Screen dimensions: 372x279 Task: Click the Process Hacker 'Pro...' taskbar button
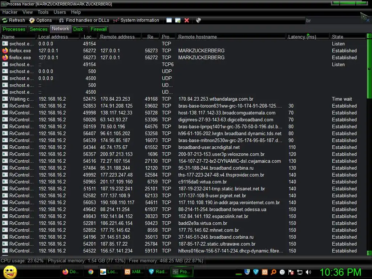pyautogui.click(x=182, y=272)
